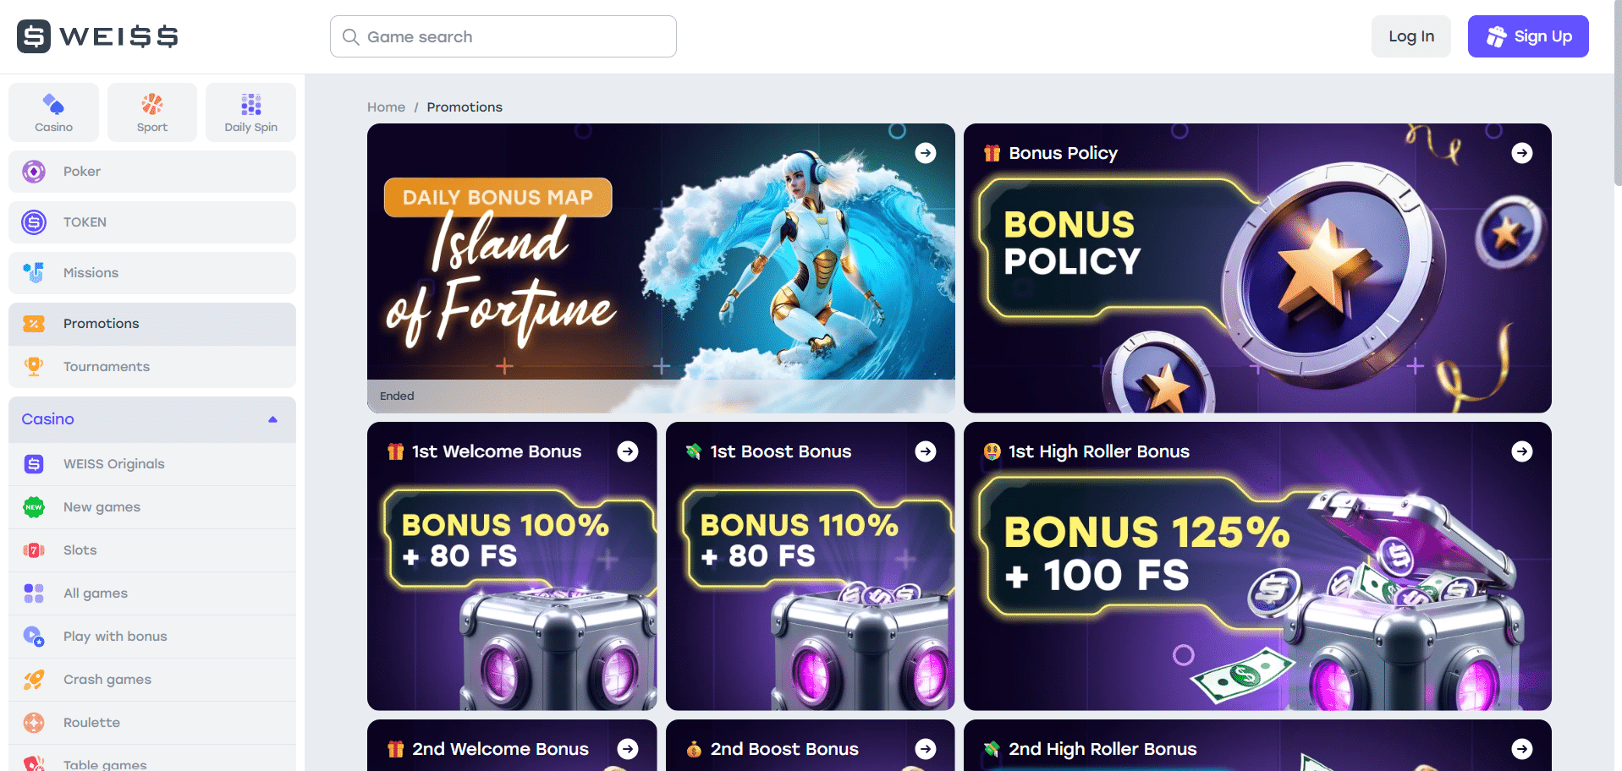The width and height of the screenshot is (1622, 771).
Task: Click the TOKEN coin icon
Action: click(34, 222)
